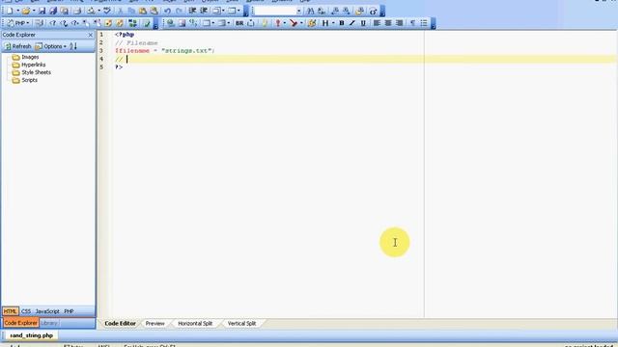Click the Find Next icon
618x347 pixels.
point(346,11)
